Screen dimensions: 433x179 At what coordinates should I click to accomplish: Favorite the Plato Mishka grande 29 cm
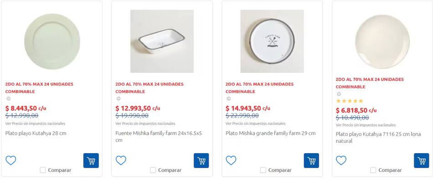[x=231, y=160]
